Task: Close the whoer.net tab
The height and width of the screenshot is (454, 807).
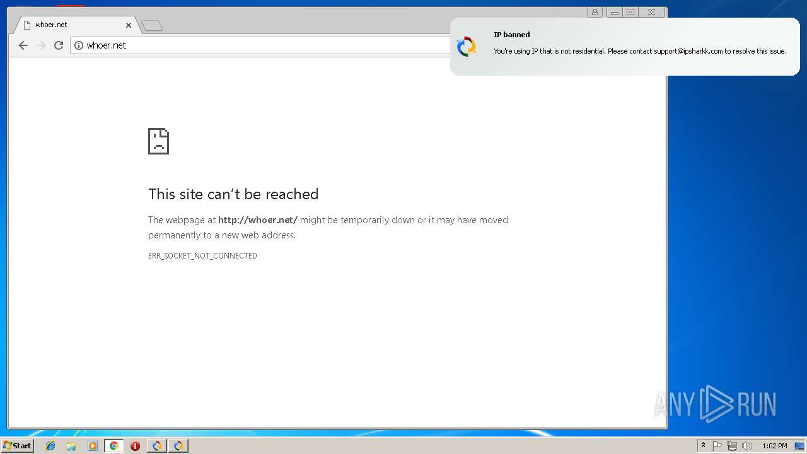Action: coord(129,25)
